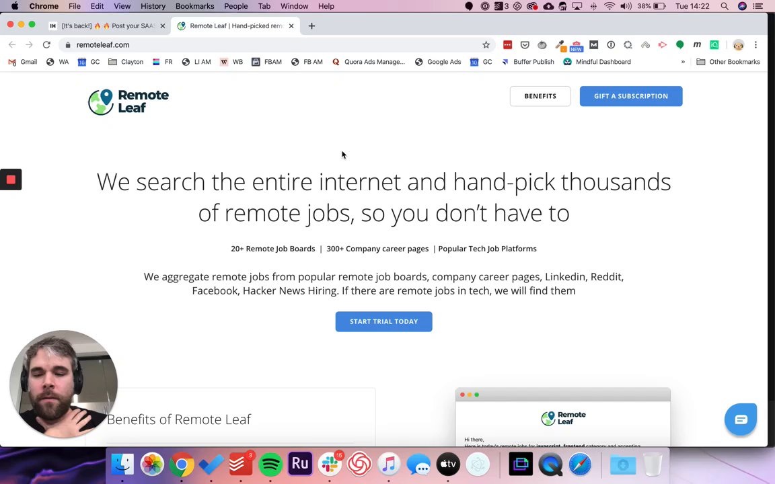Open Photos app in the Dock
Screen dimensions: 775x484
(x=152, y=465)
